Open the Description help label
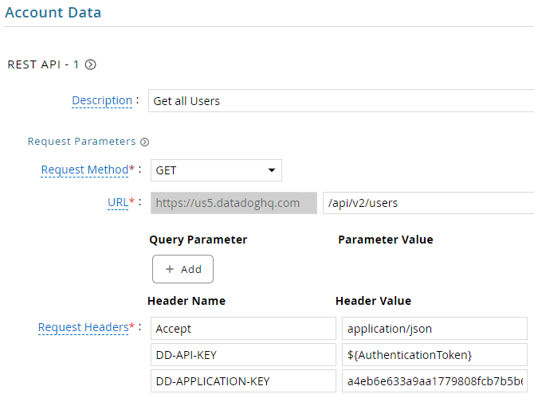 [102, 101]
